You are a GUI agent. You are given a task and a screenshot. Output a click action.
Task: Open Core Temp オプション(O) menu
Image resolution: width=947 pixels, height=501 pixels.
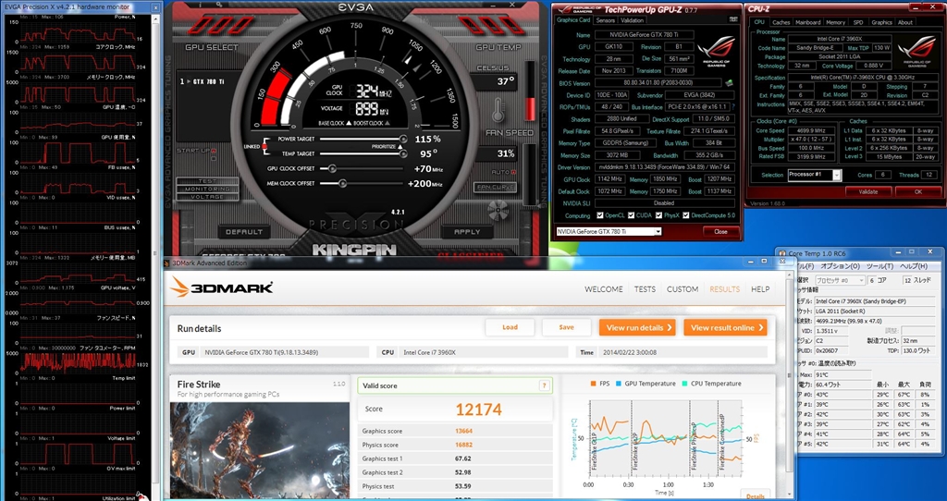pyautogui.click(x=840, y=266)
